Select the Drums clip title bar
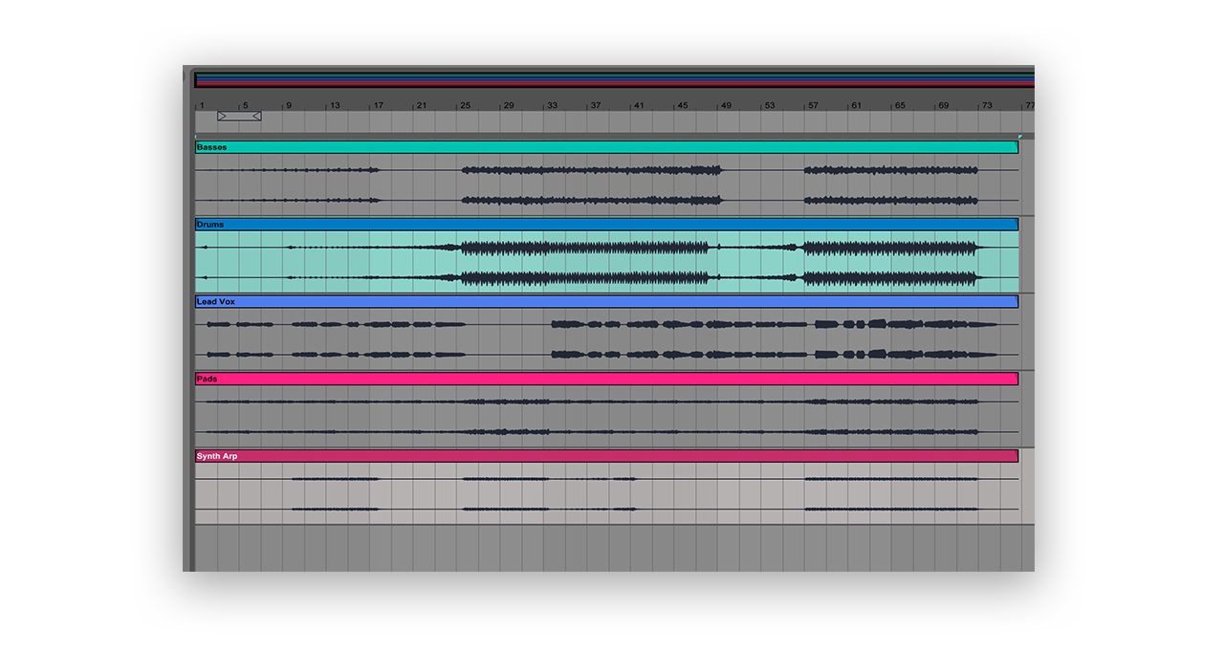Screen dimensions: 1224x653 607,225
